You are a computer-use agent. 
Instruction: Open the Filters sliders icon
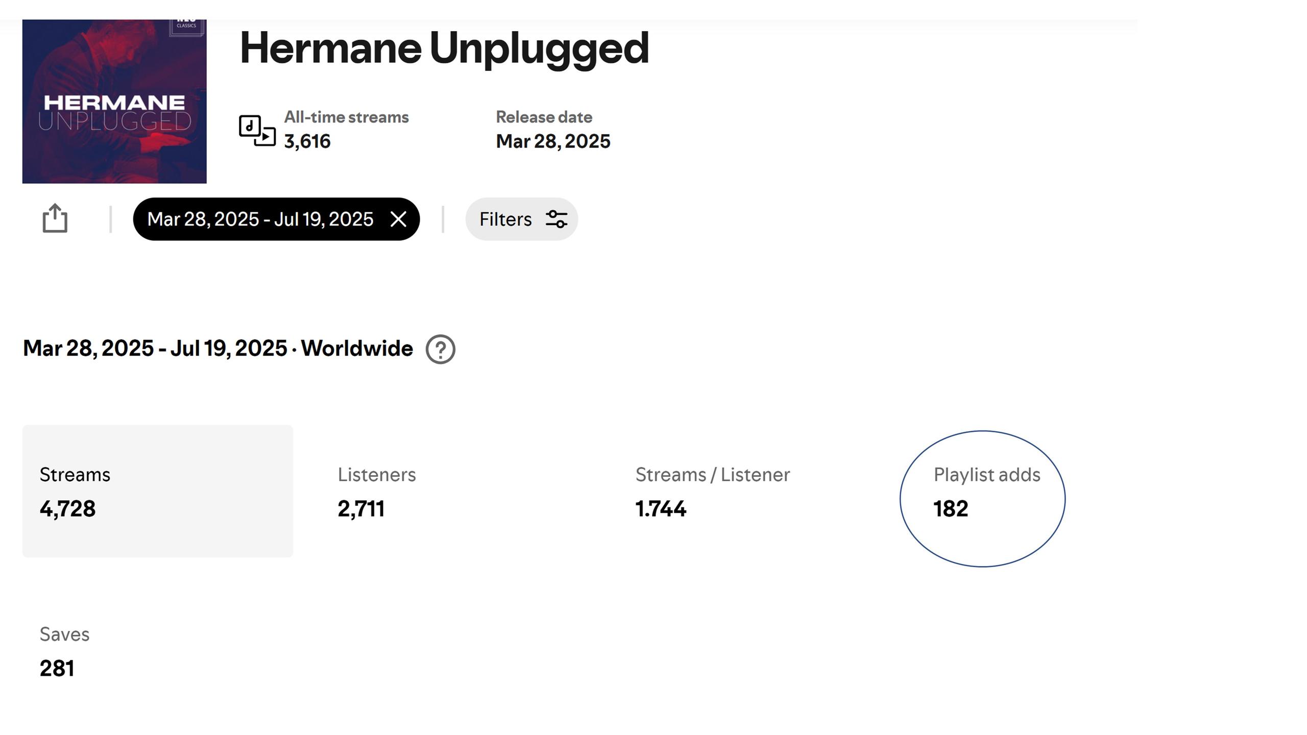(x=556, y=219)
